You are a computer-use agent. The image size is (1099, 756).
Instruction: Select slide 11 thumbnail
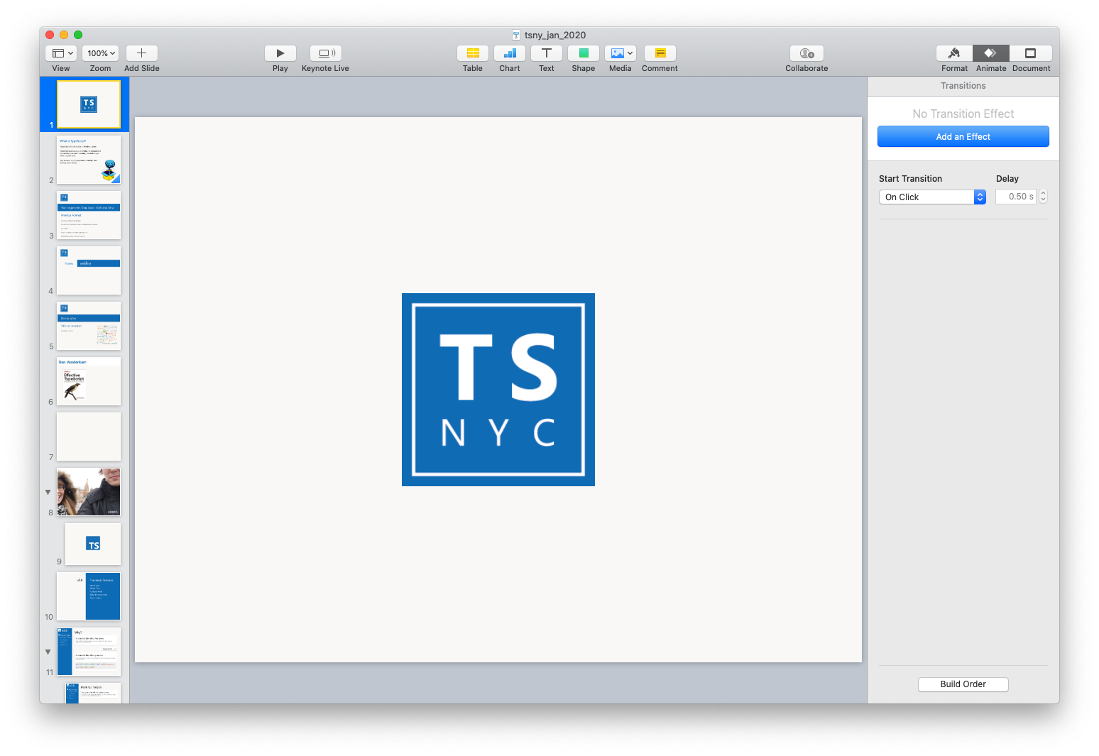[x=89, y=652]
